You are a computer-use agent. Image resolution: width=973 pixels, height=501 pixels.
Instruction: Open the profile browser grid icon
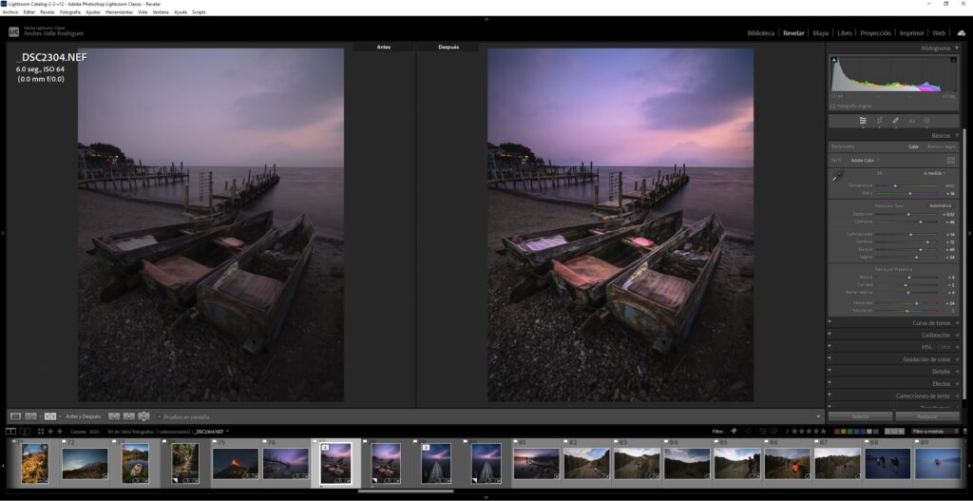[x=951, y=160]
